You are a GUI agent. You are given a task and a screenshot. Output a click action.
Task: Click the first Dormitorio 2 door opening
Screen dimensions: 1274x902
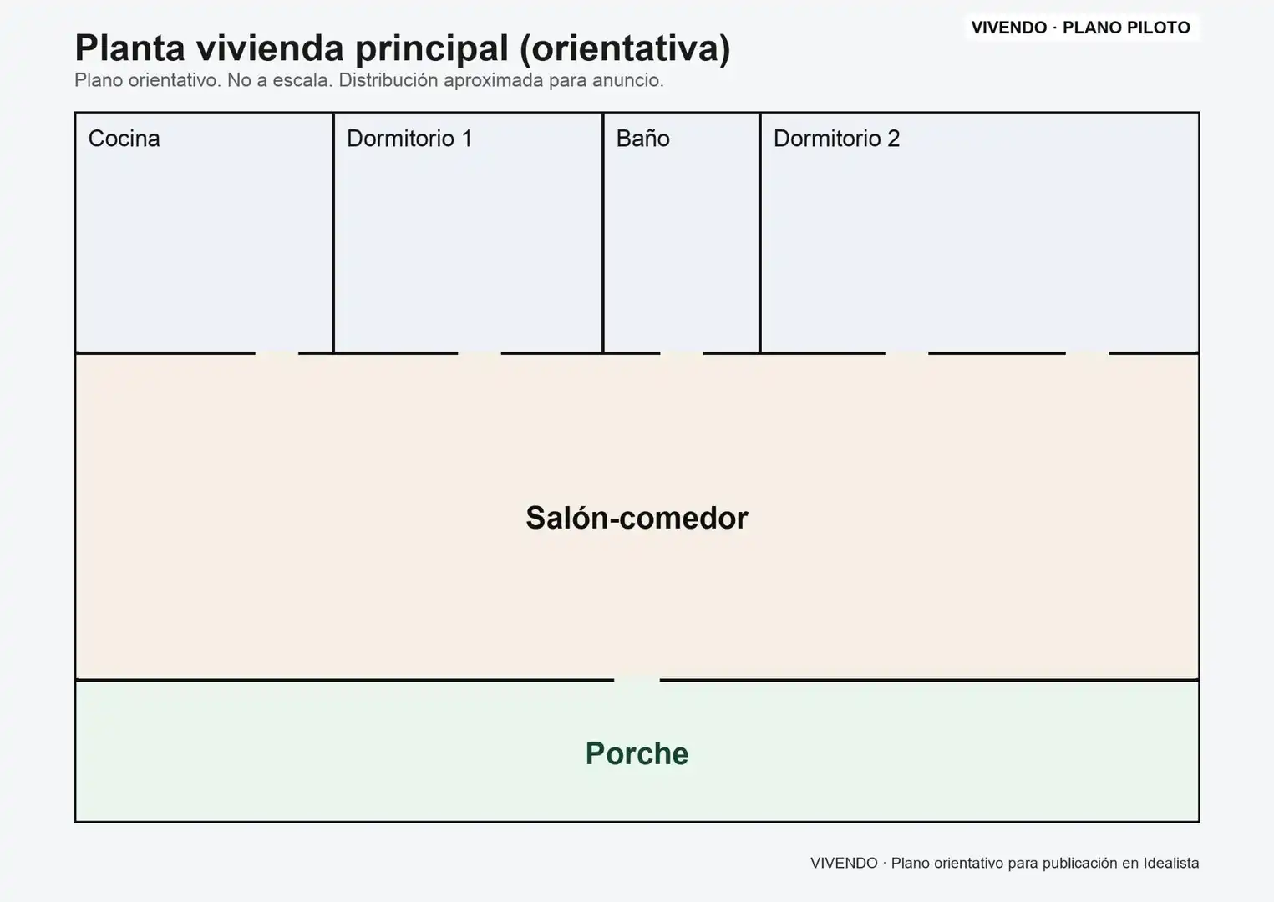click(906, 353)
